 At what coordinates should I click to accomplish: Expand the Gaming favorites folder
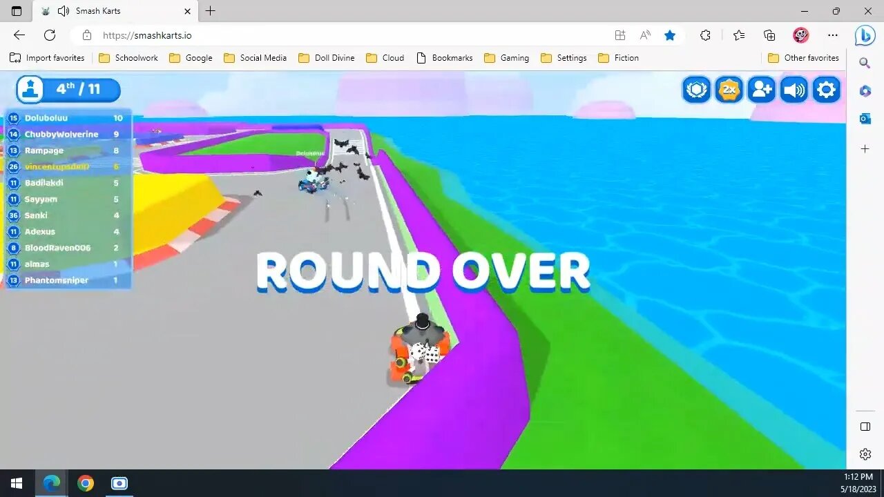coord(507,58)
